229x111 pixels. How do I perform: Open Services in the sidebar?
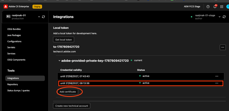(x=11, y=54)
